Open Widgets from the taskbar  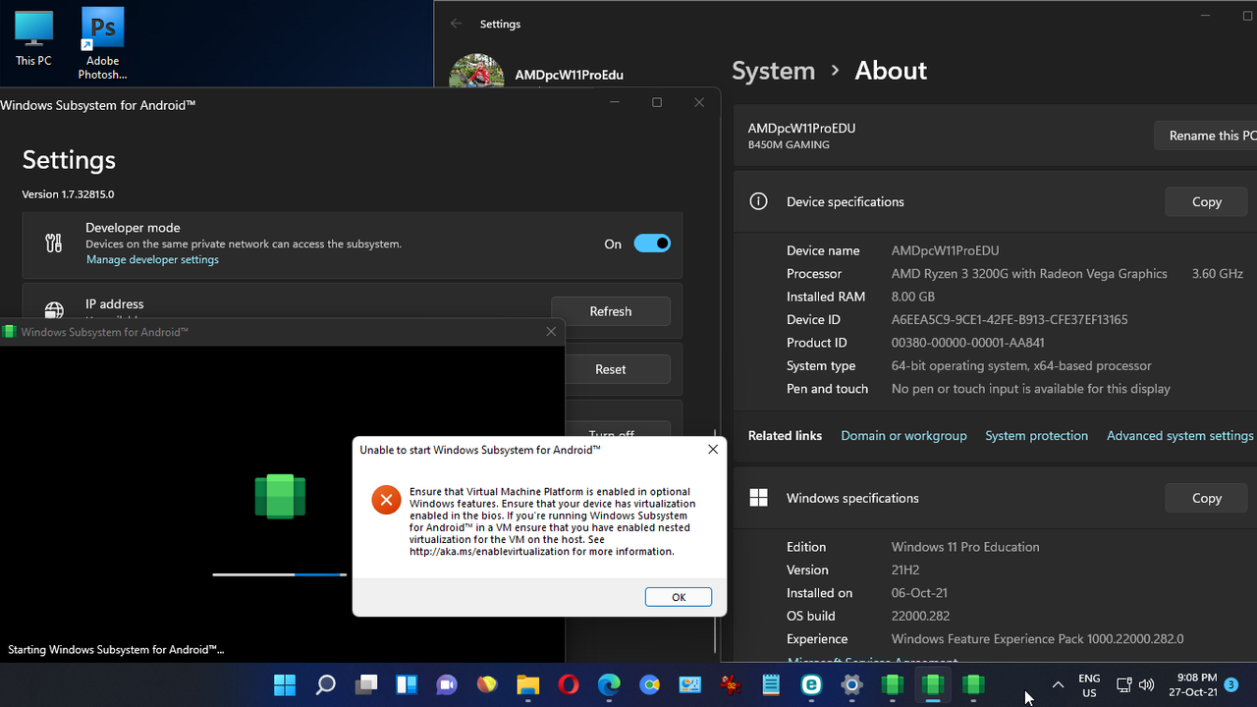[x=407, y=685]
